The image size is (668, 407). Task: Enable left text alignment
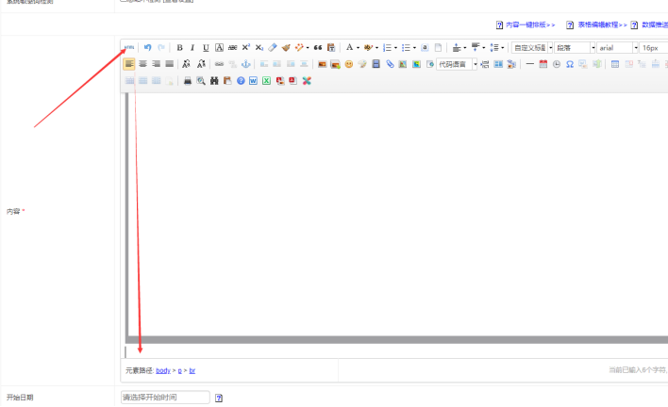(129, 64)
